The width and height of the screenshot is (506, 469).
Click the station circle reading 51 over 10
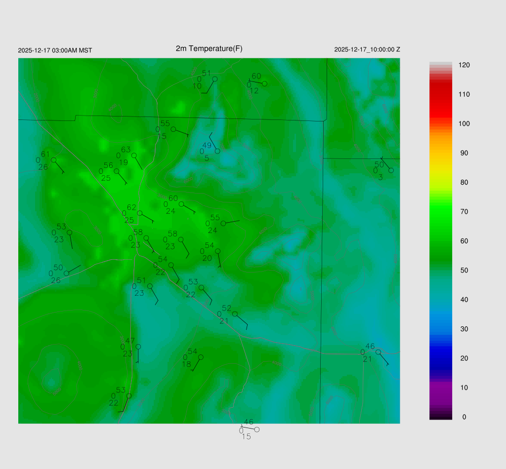tap(215, 79)
